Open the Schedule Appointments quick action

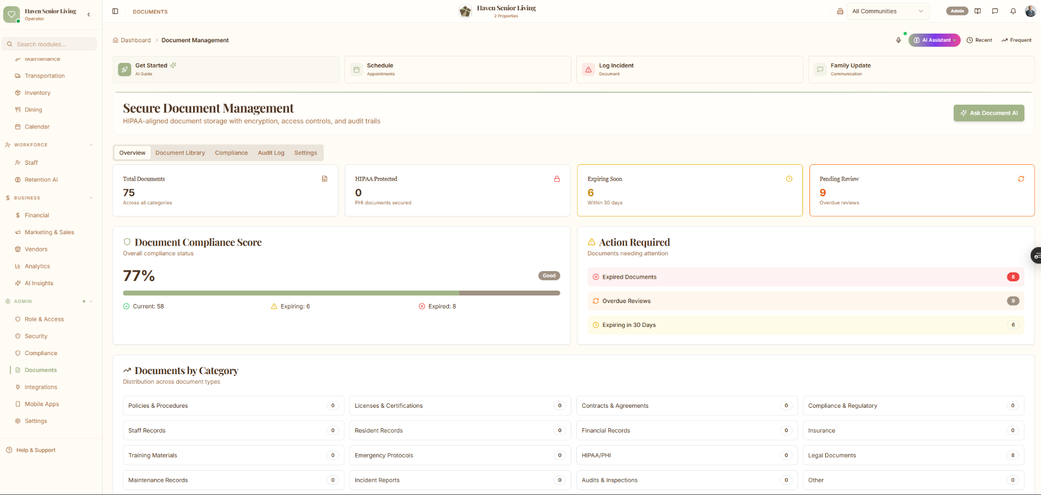coord(458,69)
